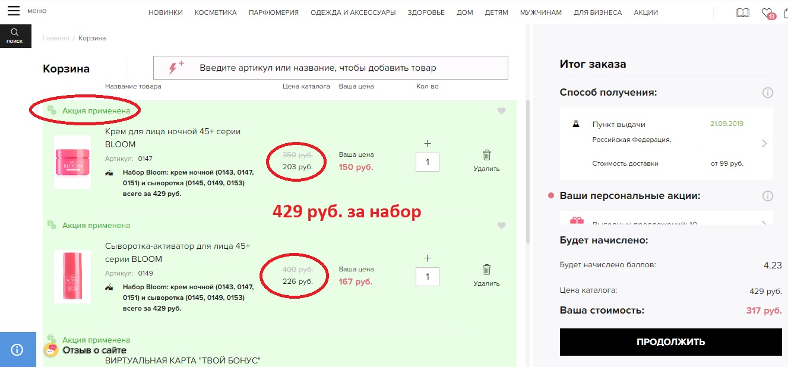Click the cart list scrollbar
This screenshot has width=788, height=367.
pos(527,172)
